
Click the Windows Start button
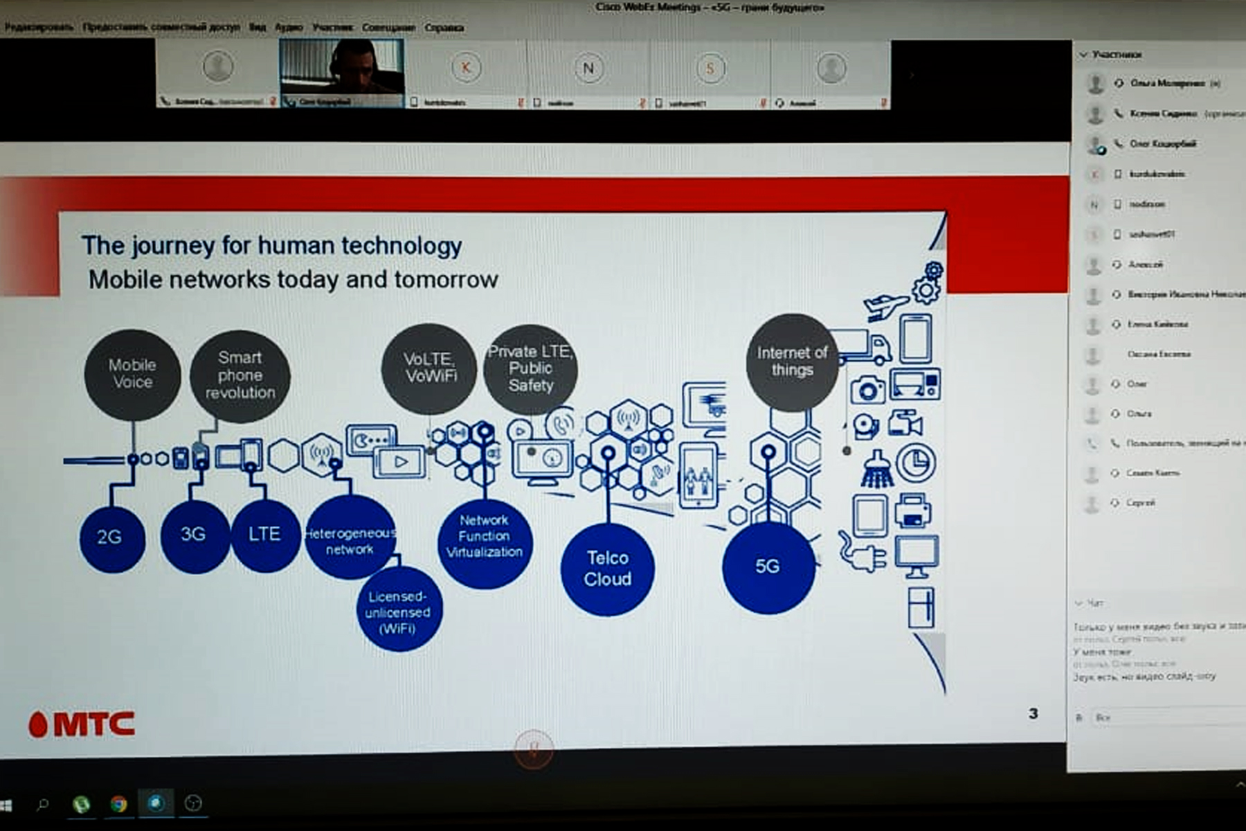6,805
